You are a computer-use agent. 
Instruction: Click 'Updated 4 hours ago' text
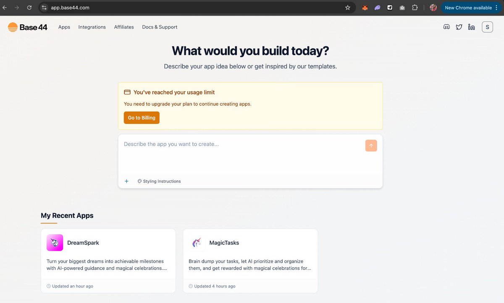pos(215,286)
